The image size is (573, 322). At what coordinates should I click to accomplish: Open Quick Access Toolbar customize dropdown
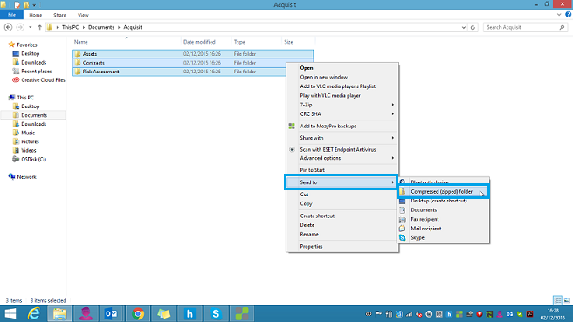coord(34,5)
